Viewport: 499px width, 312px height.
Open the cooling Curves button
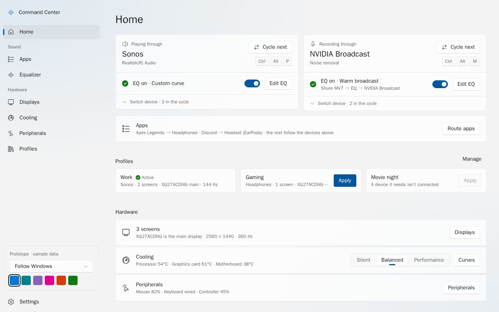coord(467,260)
